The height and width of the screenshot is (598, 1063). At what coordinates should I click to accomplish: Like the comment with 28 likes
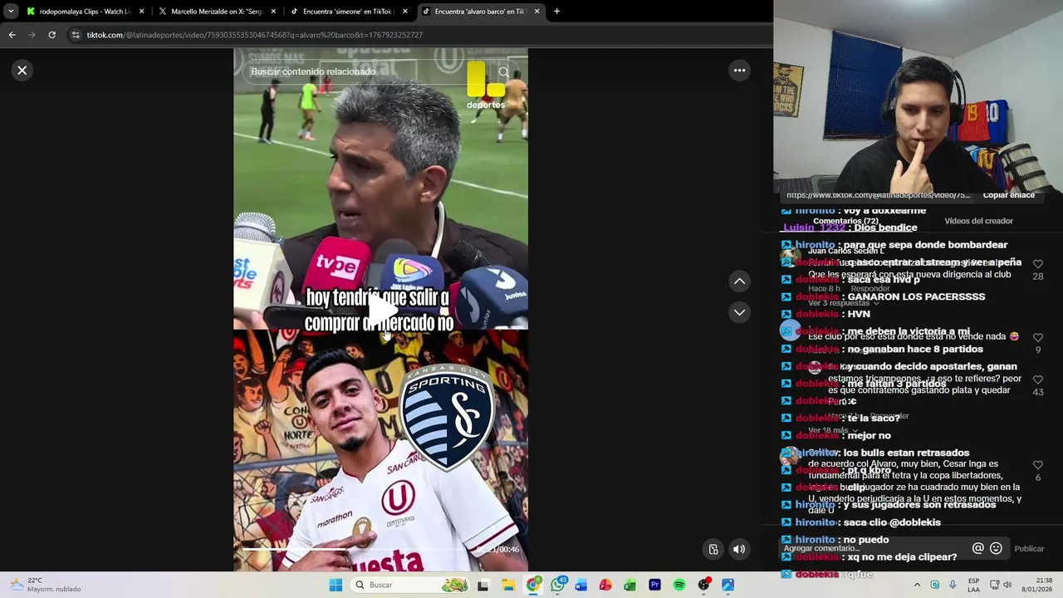[1038, 264]
